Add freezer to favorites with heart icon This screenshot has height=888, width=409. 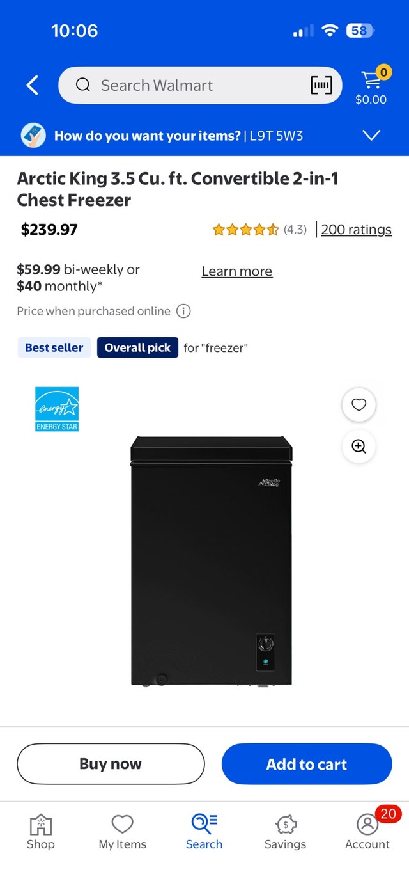pyautogui.click(x=359, y=405)
